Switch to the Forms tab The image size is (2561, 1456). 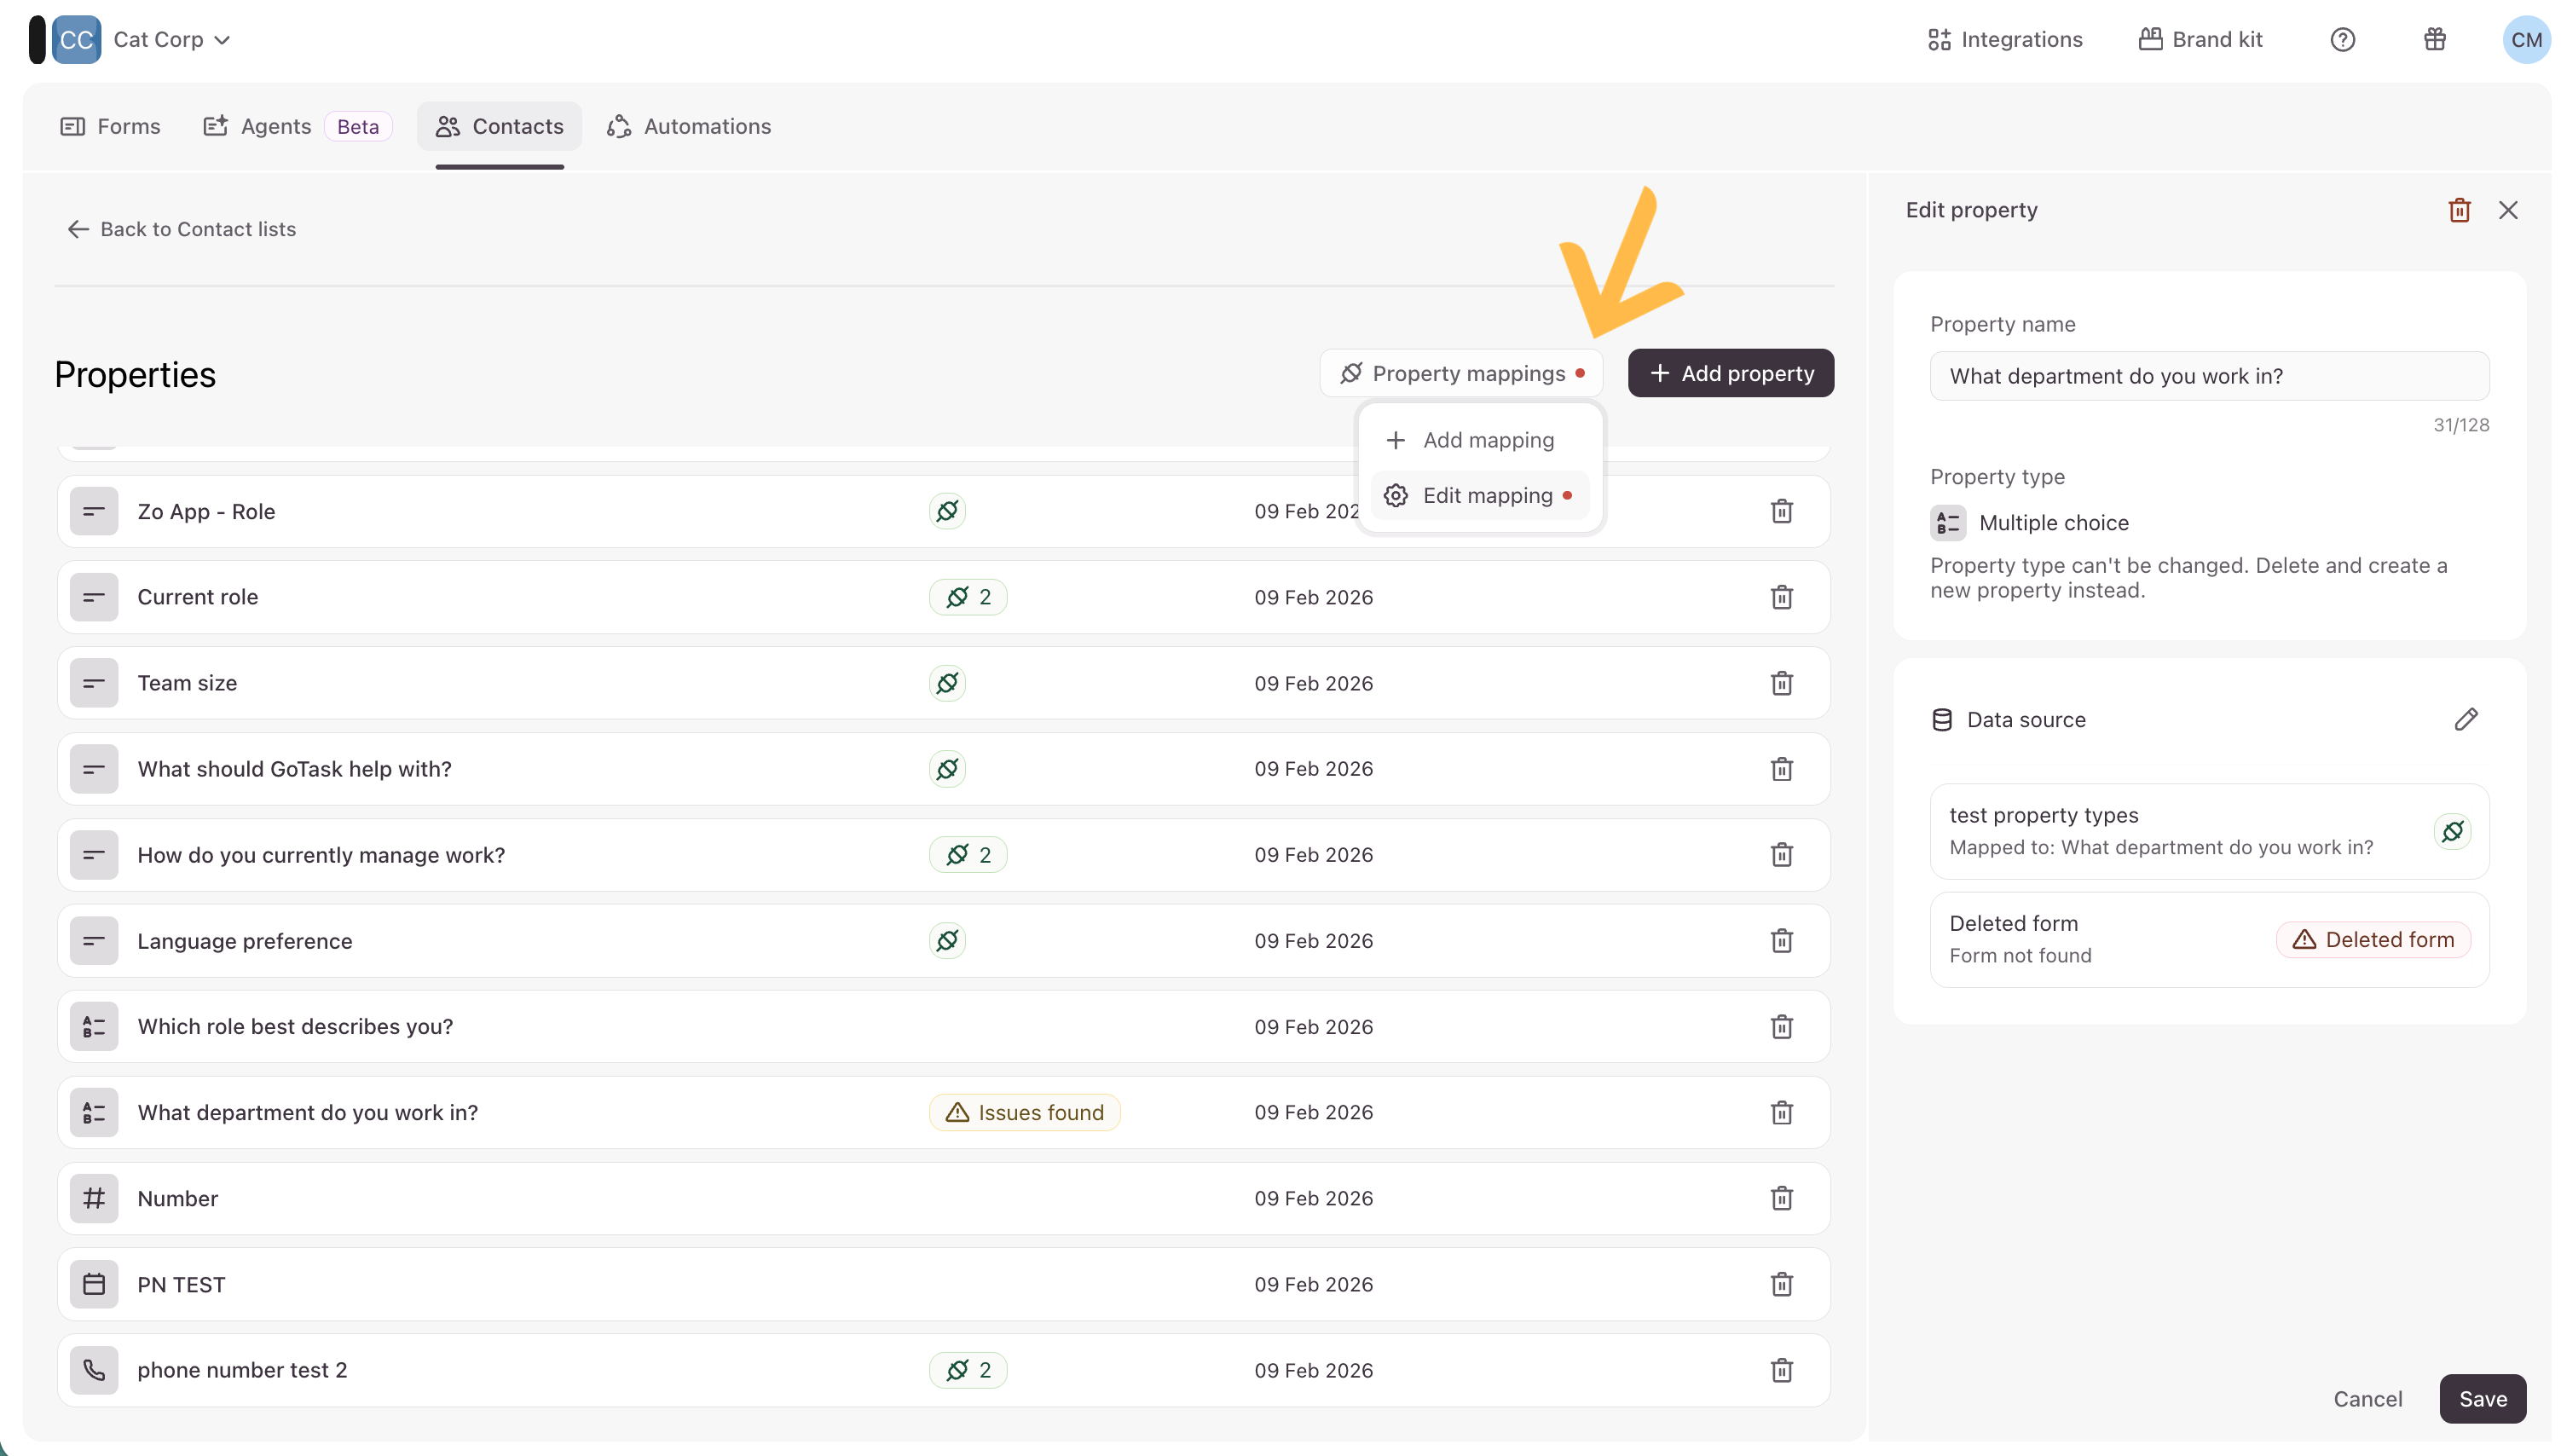coord(110,126)
